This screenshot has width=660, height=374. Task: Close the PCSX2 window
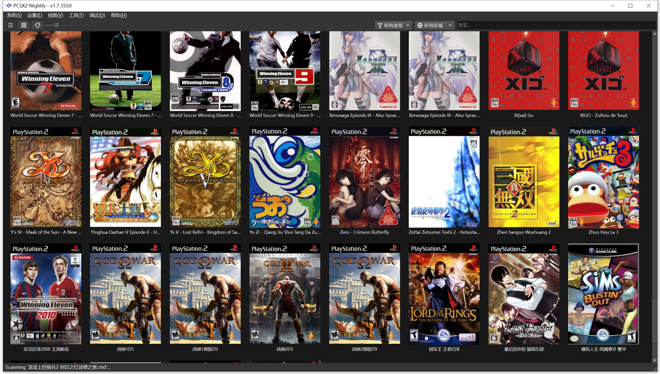pyautogui.click(x=648, y=6)
